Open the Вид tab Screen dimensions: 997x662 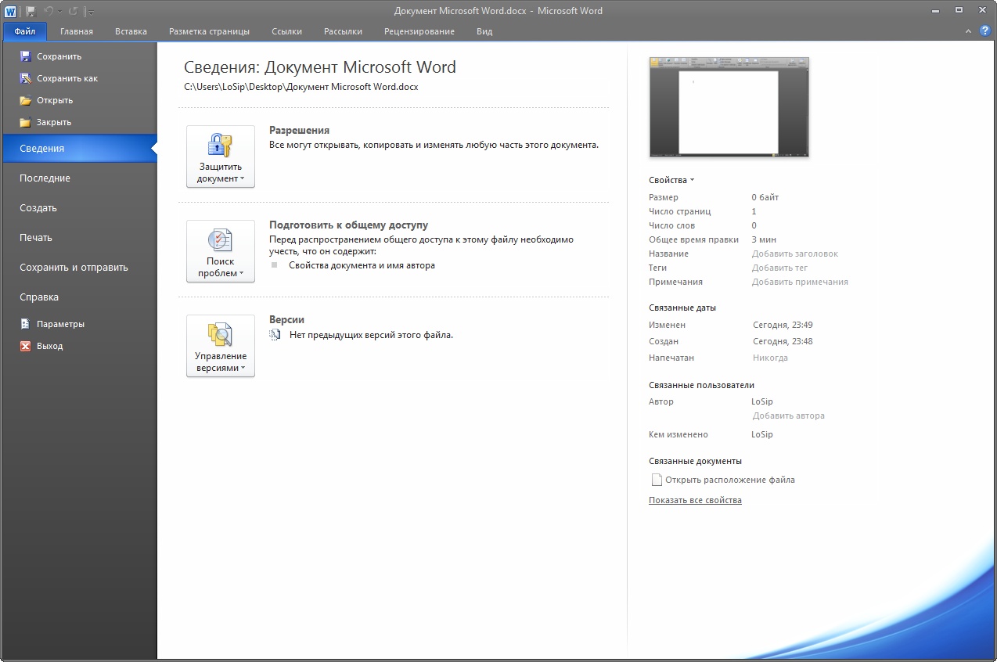(484, 31)
